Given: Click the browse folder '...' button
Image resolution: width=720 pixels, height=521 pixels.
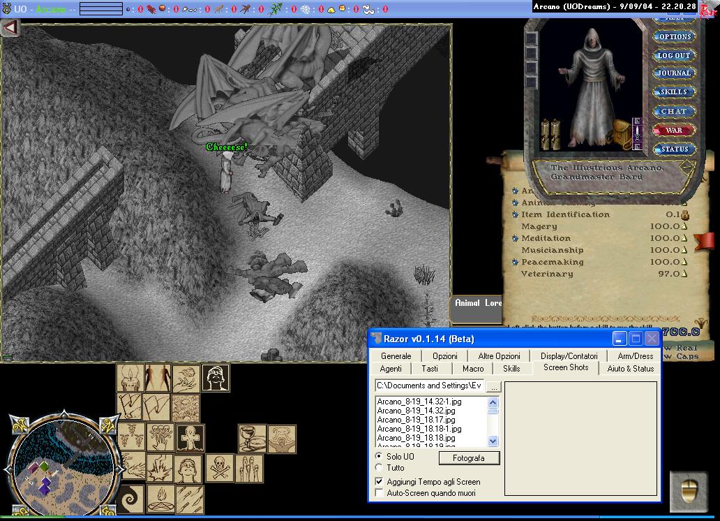Looking at the screenshot, I should [494, 386].
